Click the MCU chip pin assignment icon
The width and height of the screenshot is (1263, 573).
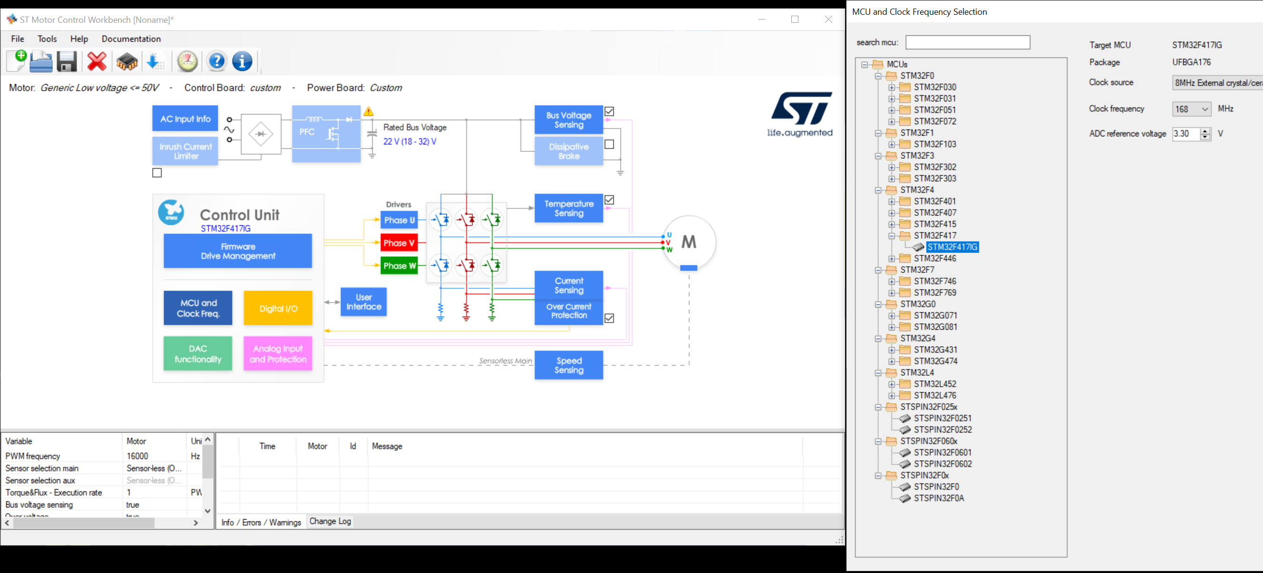[127, 62]
